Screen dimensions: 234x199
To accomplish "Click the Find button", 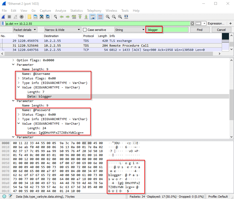I will click(200, 30).
